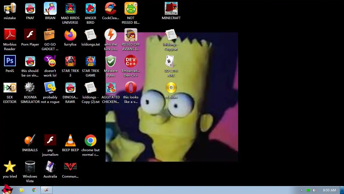Launch the ANGER BIRD shortcut
344x194 pixels.
point(91,13)
